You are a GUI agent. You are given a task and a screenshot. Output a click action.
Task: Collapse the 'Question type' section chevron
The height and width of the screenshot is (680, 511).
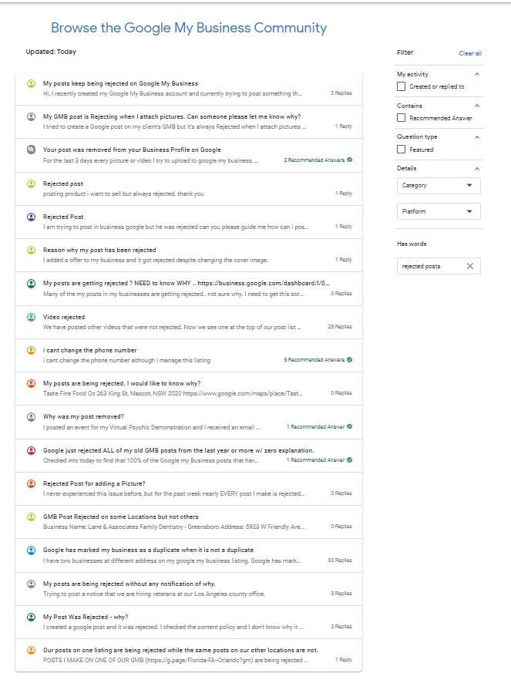coord(477,137)
